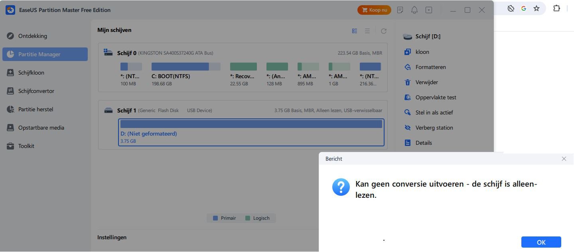Open notifications bell icon in title bar
Viewport: 574px width, 252px height.
pos(414,10)
